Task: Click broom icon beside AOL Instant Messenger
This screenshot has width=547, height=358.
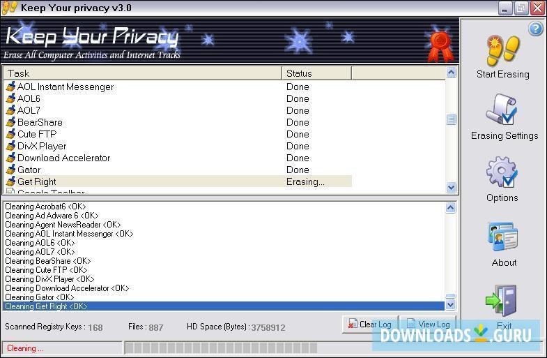Action: point(11,87)
